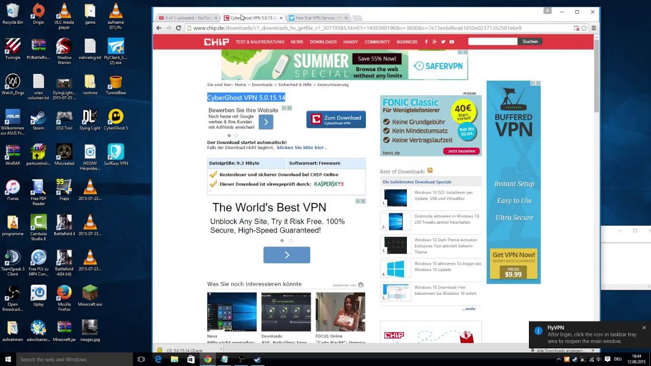
Task: Open Camtasia Studio 8 desktop shortcut
Action: (38, 228)
